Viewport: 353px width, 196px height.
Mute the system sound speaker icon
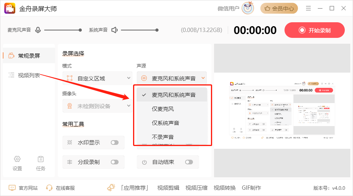coord(114,30)
